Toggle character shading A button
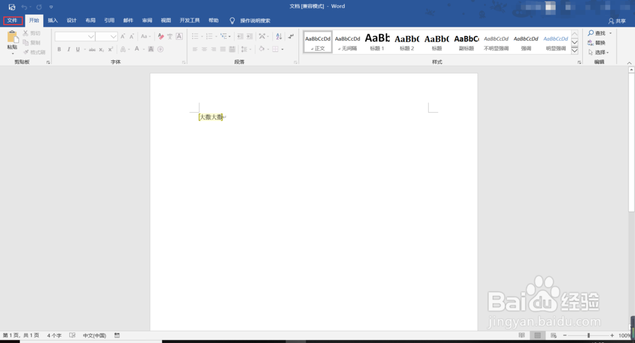 (x=150, y=49)
